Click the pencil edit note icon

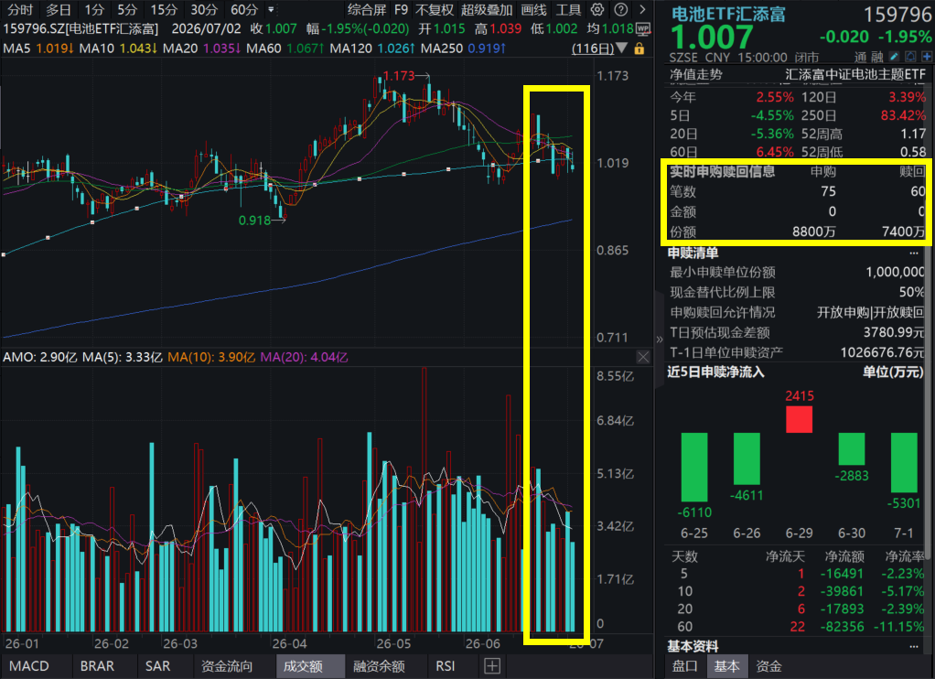tap(893, 57)
